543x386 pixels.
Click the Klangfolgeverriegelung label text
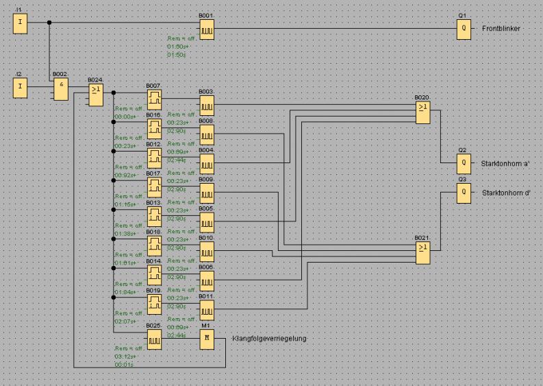268,339
